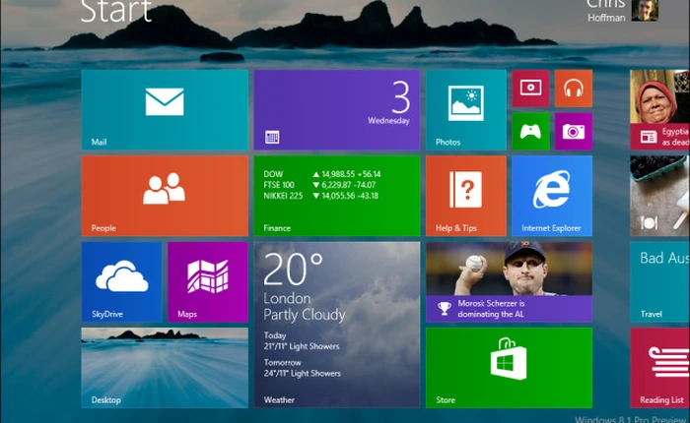Open the Photos tile

pos(466,109)
